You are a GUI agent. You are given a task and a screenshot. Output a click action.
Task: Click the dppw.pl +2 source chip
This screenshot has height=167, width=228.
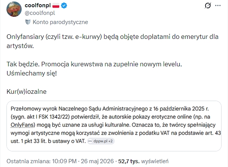pos(101,141)
